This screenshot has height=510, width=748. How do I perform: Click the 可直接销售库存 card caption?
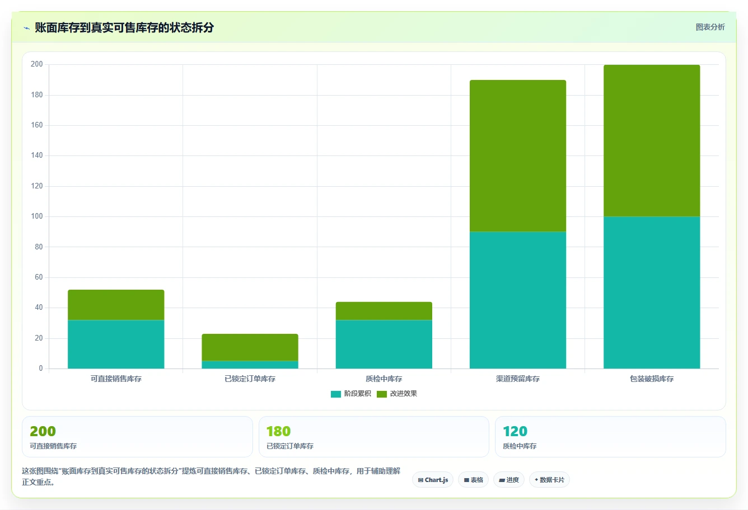click(x=53, y=446)
